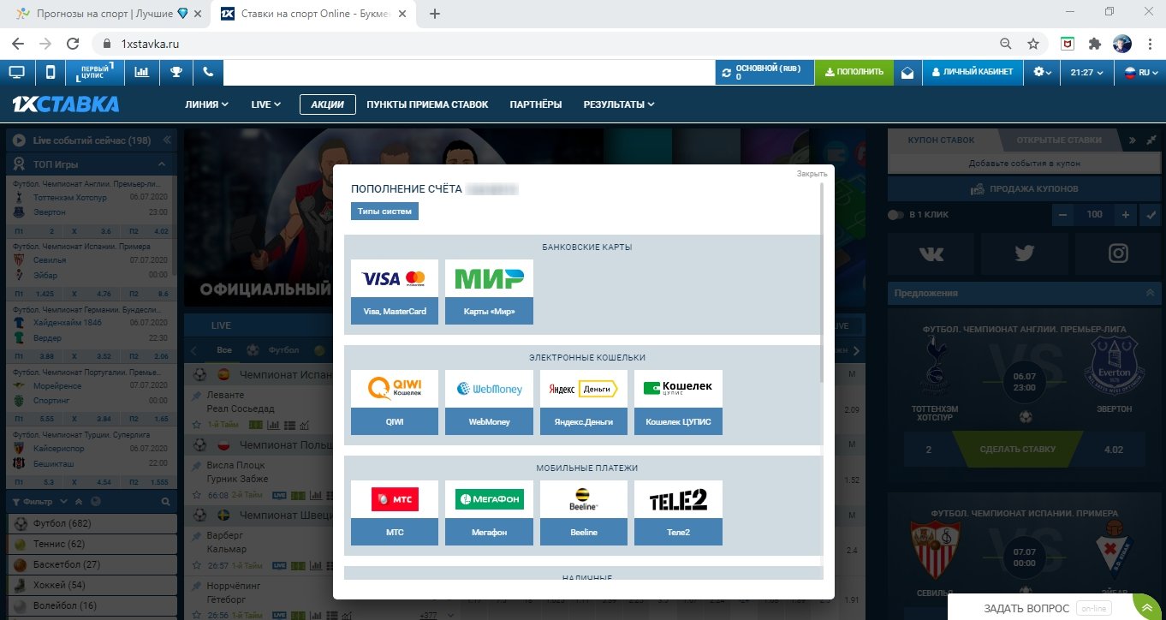Collapse the Live событий сейчас sidebar

tap(166, 140)
